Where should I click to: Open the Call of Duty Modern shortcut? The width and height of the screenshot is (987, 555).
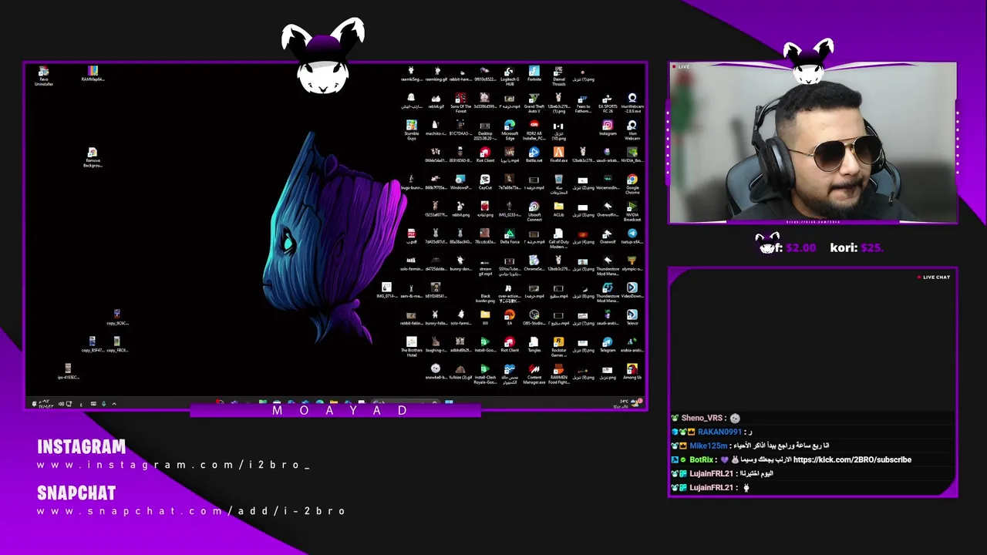pyautogui.click(x=558, y=239)
